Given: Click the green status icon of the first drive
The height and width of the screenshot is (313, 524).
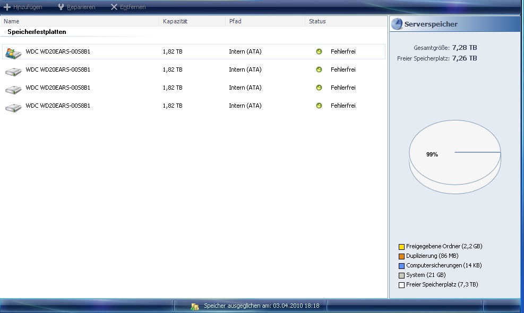Looking at the screenshot, I should pos(319,52).
